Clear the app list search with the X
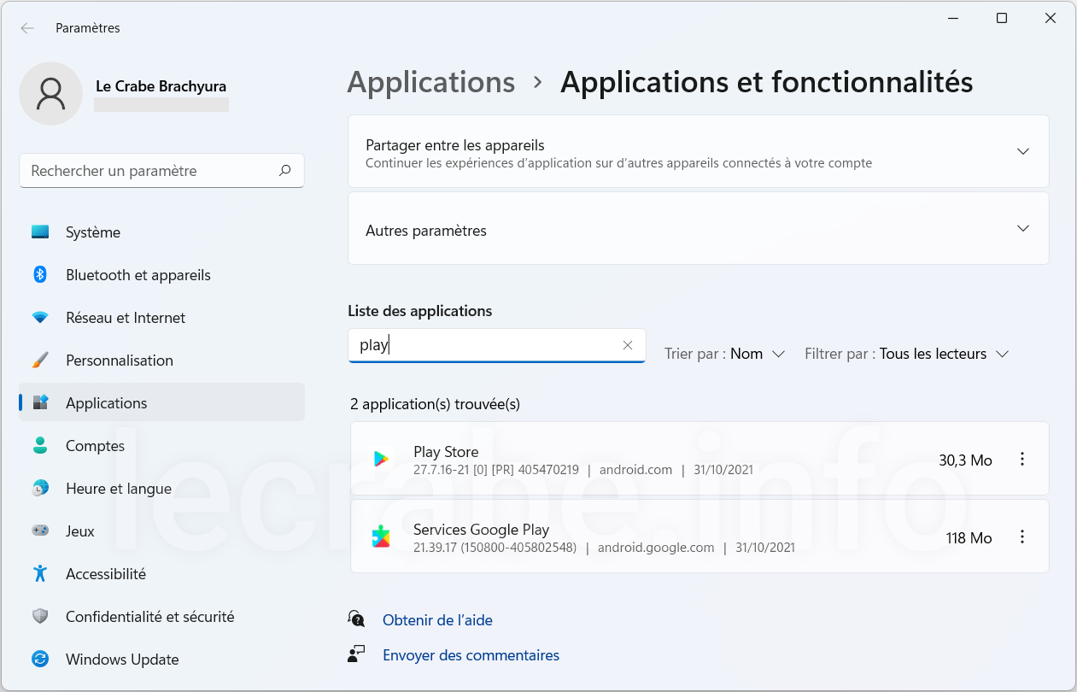The height and width of the screenshot is (692, 1077). pyautogui.click(x=628, y=345)
